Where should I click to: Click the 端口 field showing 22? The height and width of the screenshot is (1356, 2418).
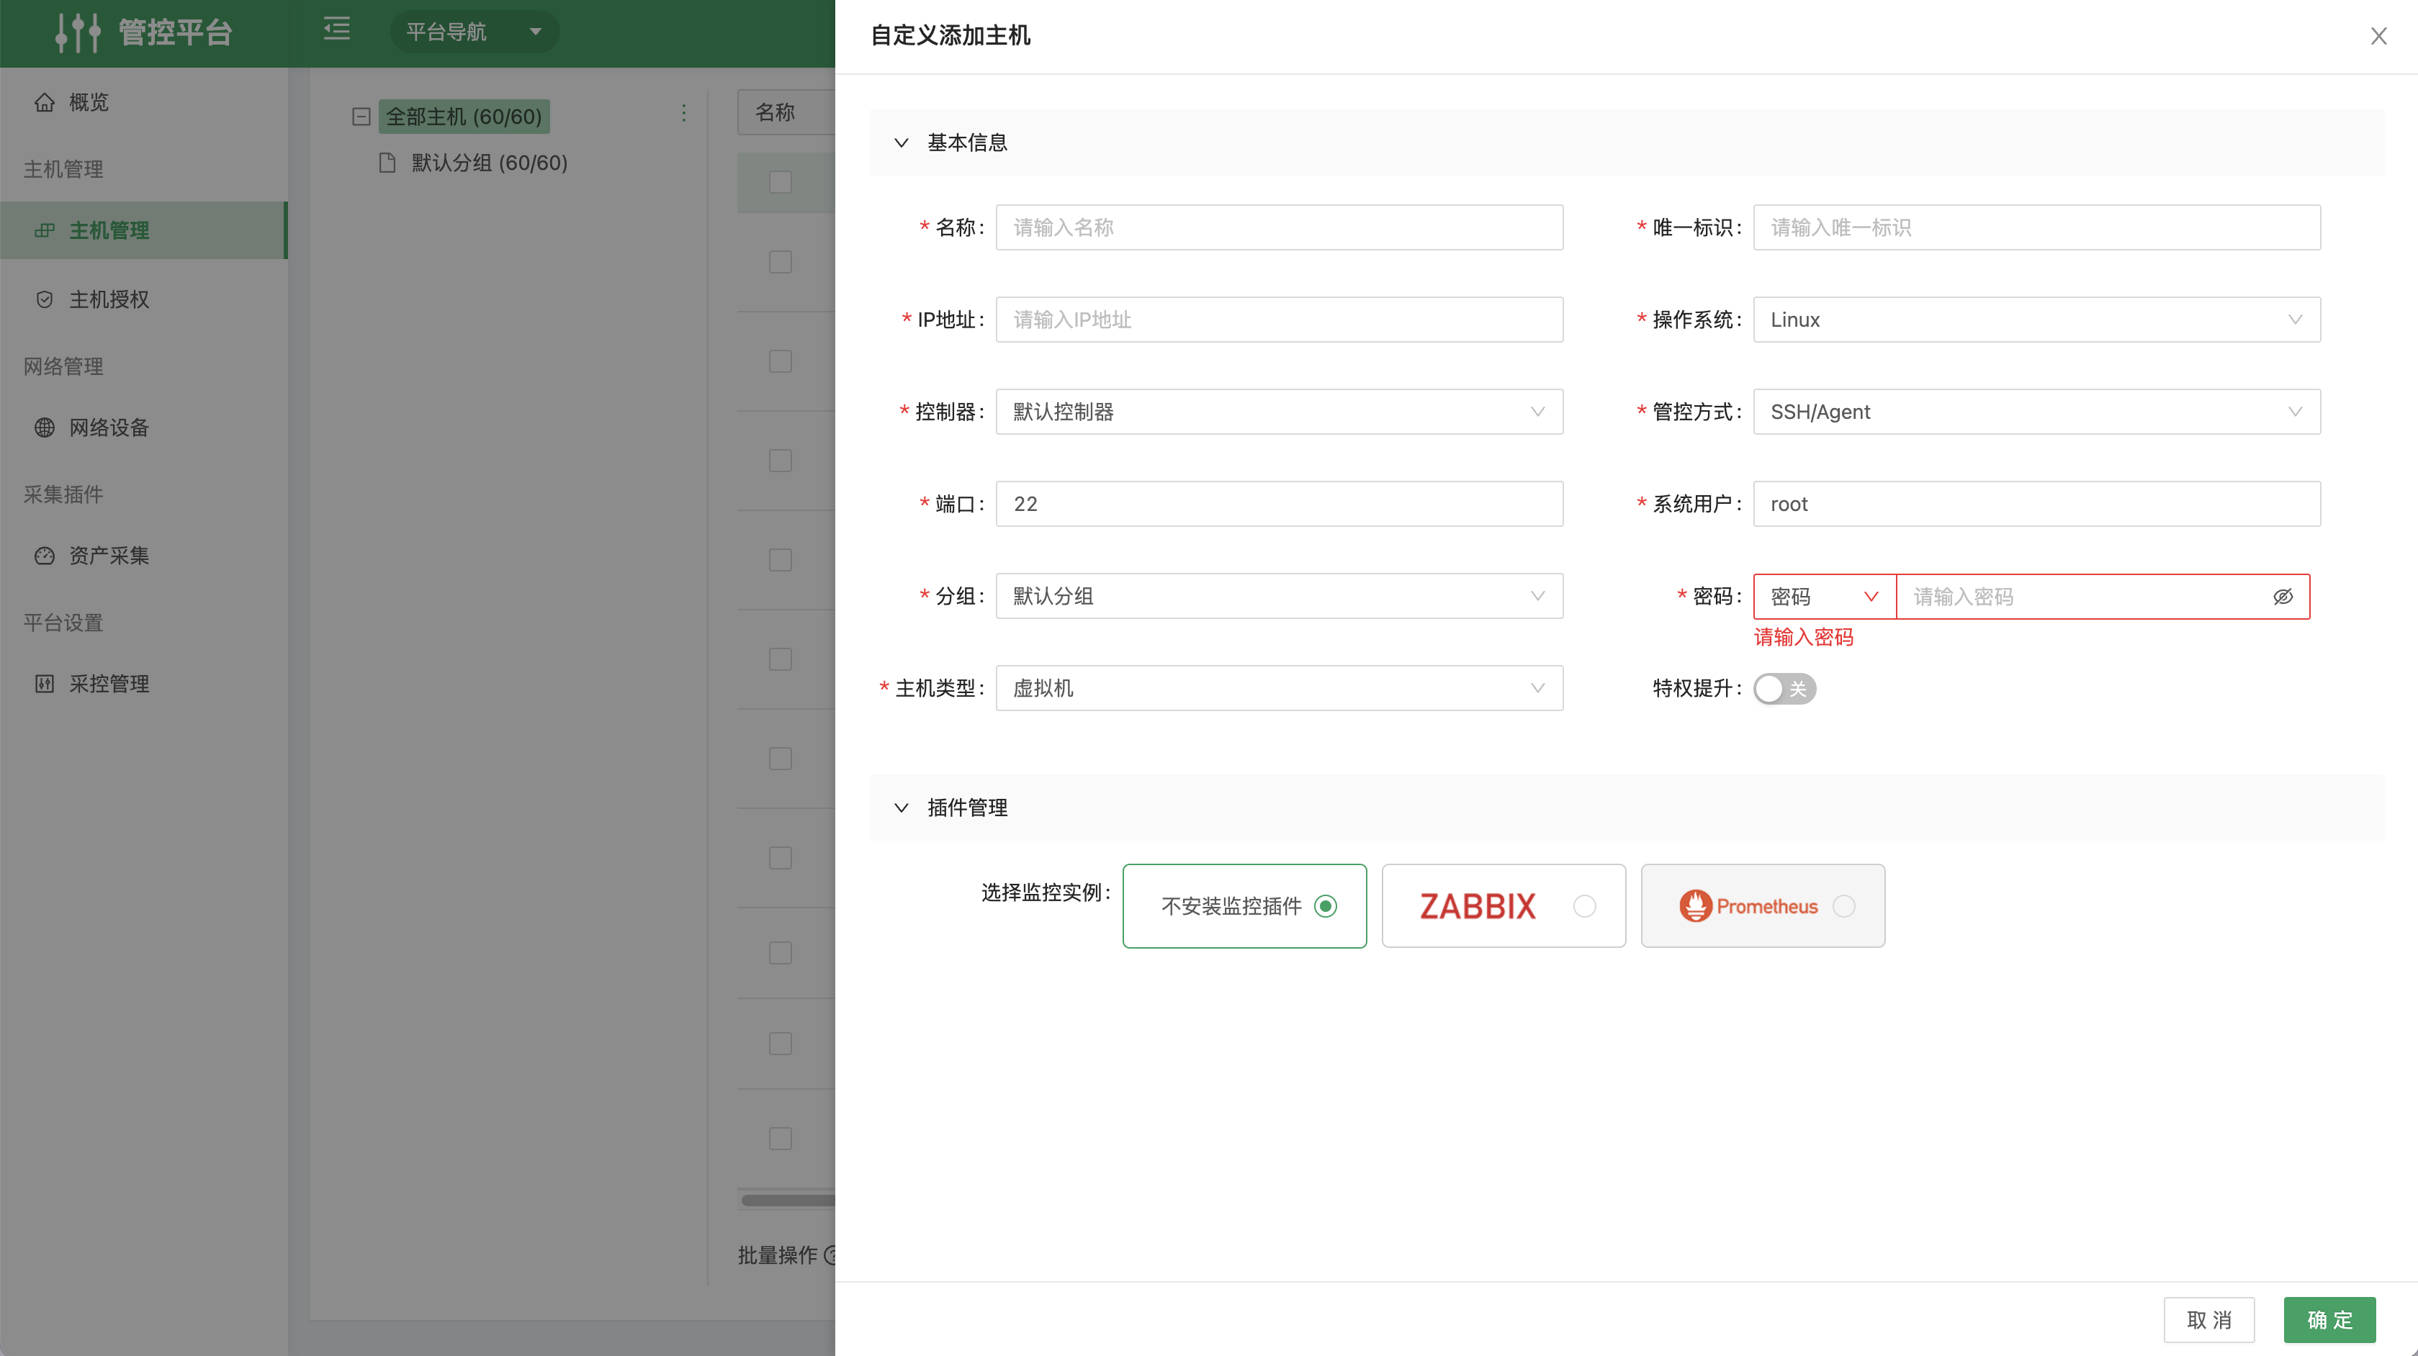[x=1280, y=504]
